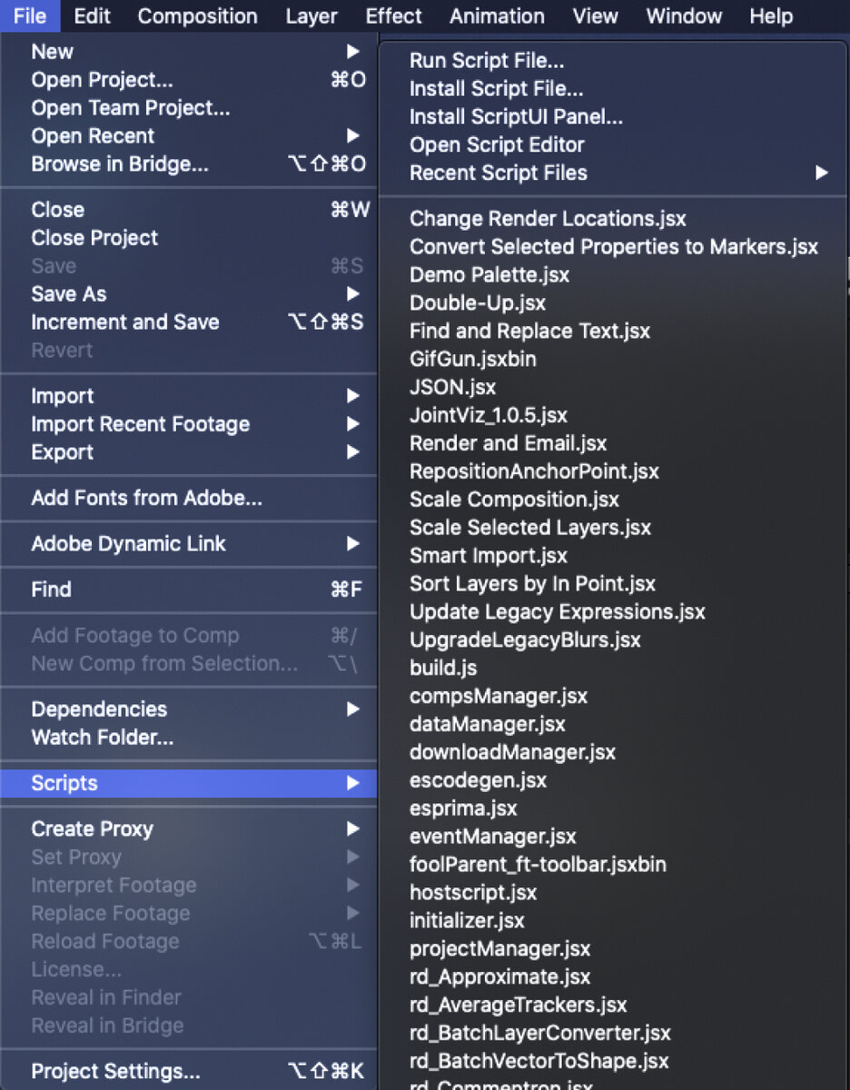
Task: Open Script Editor from submenu
Action: [x=497, y=144]
